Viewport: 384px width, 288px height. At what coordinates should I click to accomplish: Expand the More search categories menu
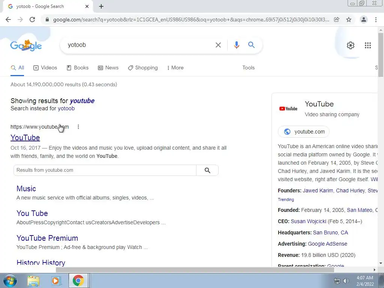pos(175,68)
